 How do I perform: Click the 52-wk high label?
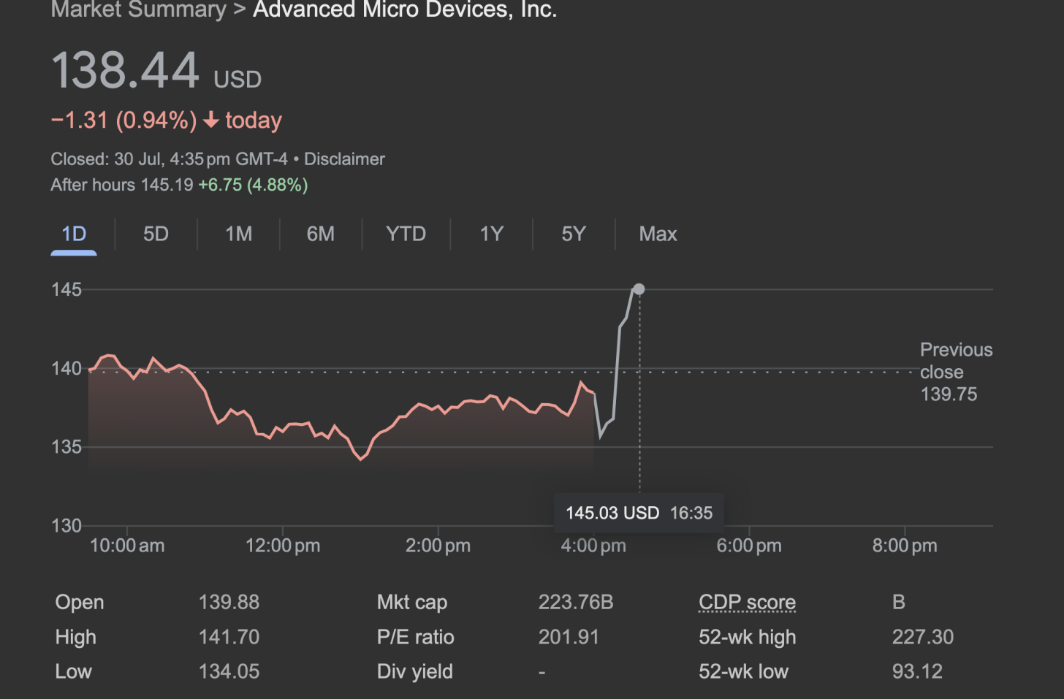747,637
